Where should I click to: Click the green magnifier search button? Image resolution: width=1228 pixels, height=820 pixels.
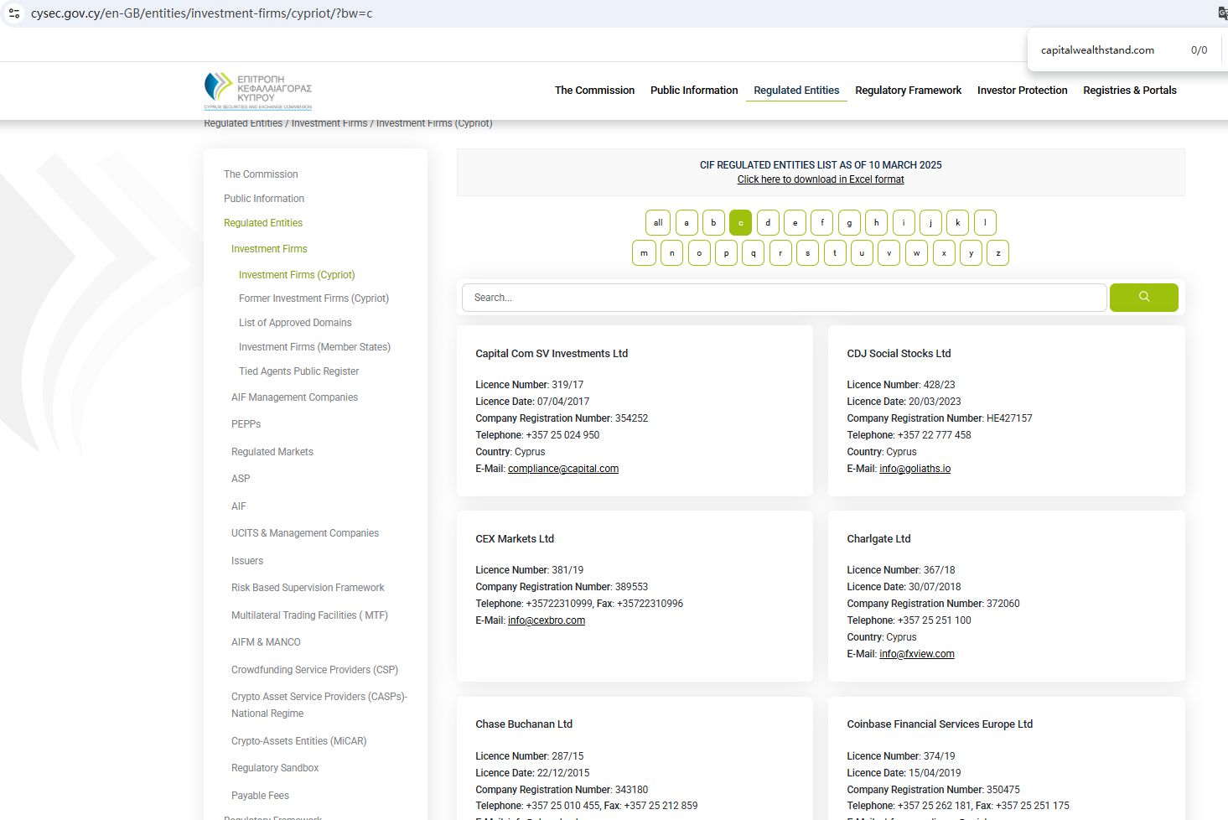click(x=1143, y=298)
